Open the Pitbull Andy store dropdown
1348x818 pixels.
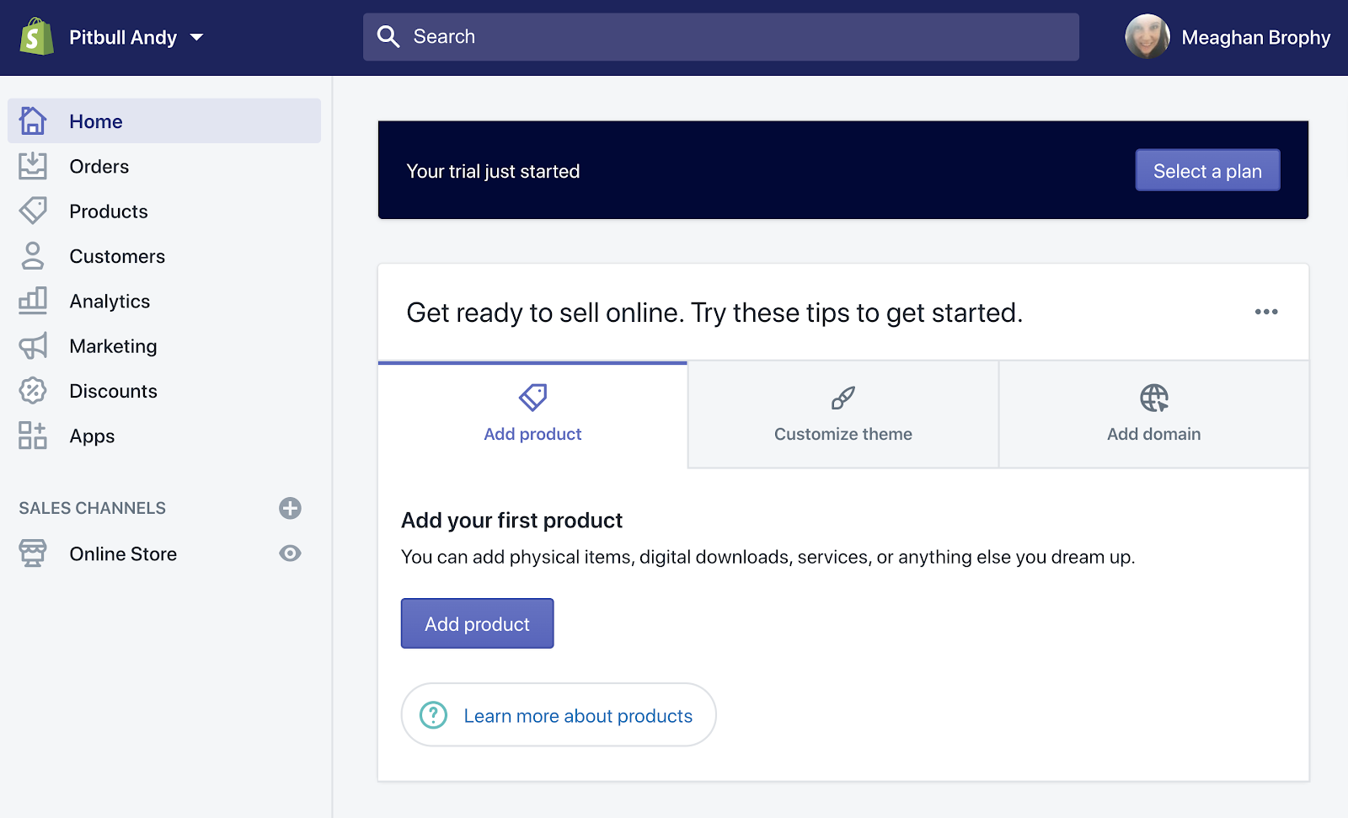(135, 37)
